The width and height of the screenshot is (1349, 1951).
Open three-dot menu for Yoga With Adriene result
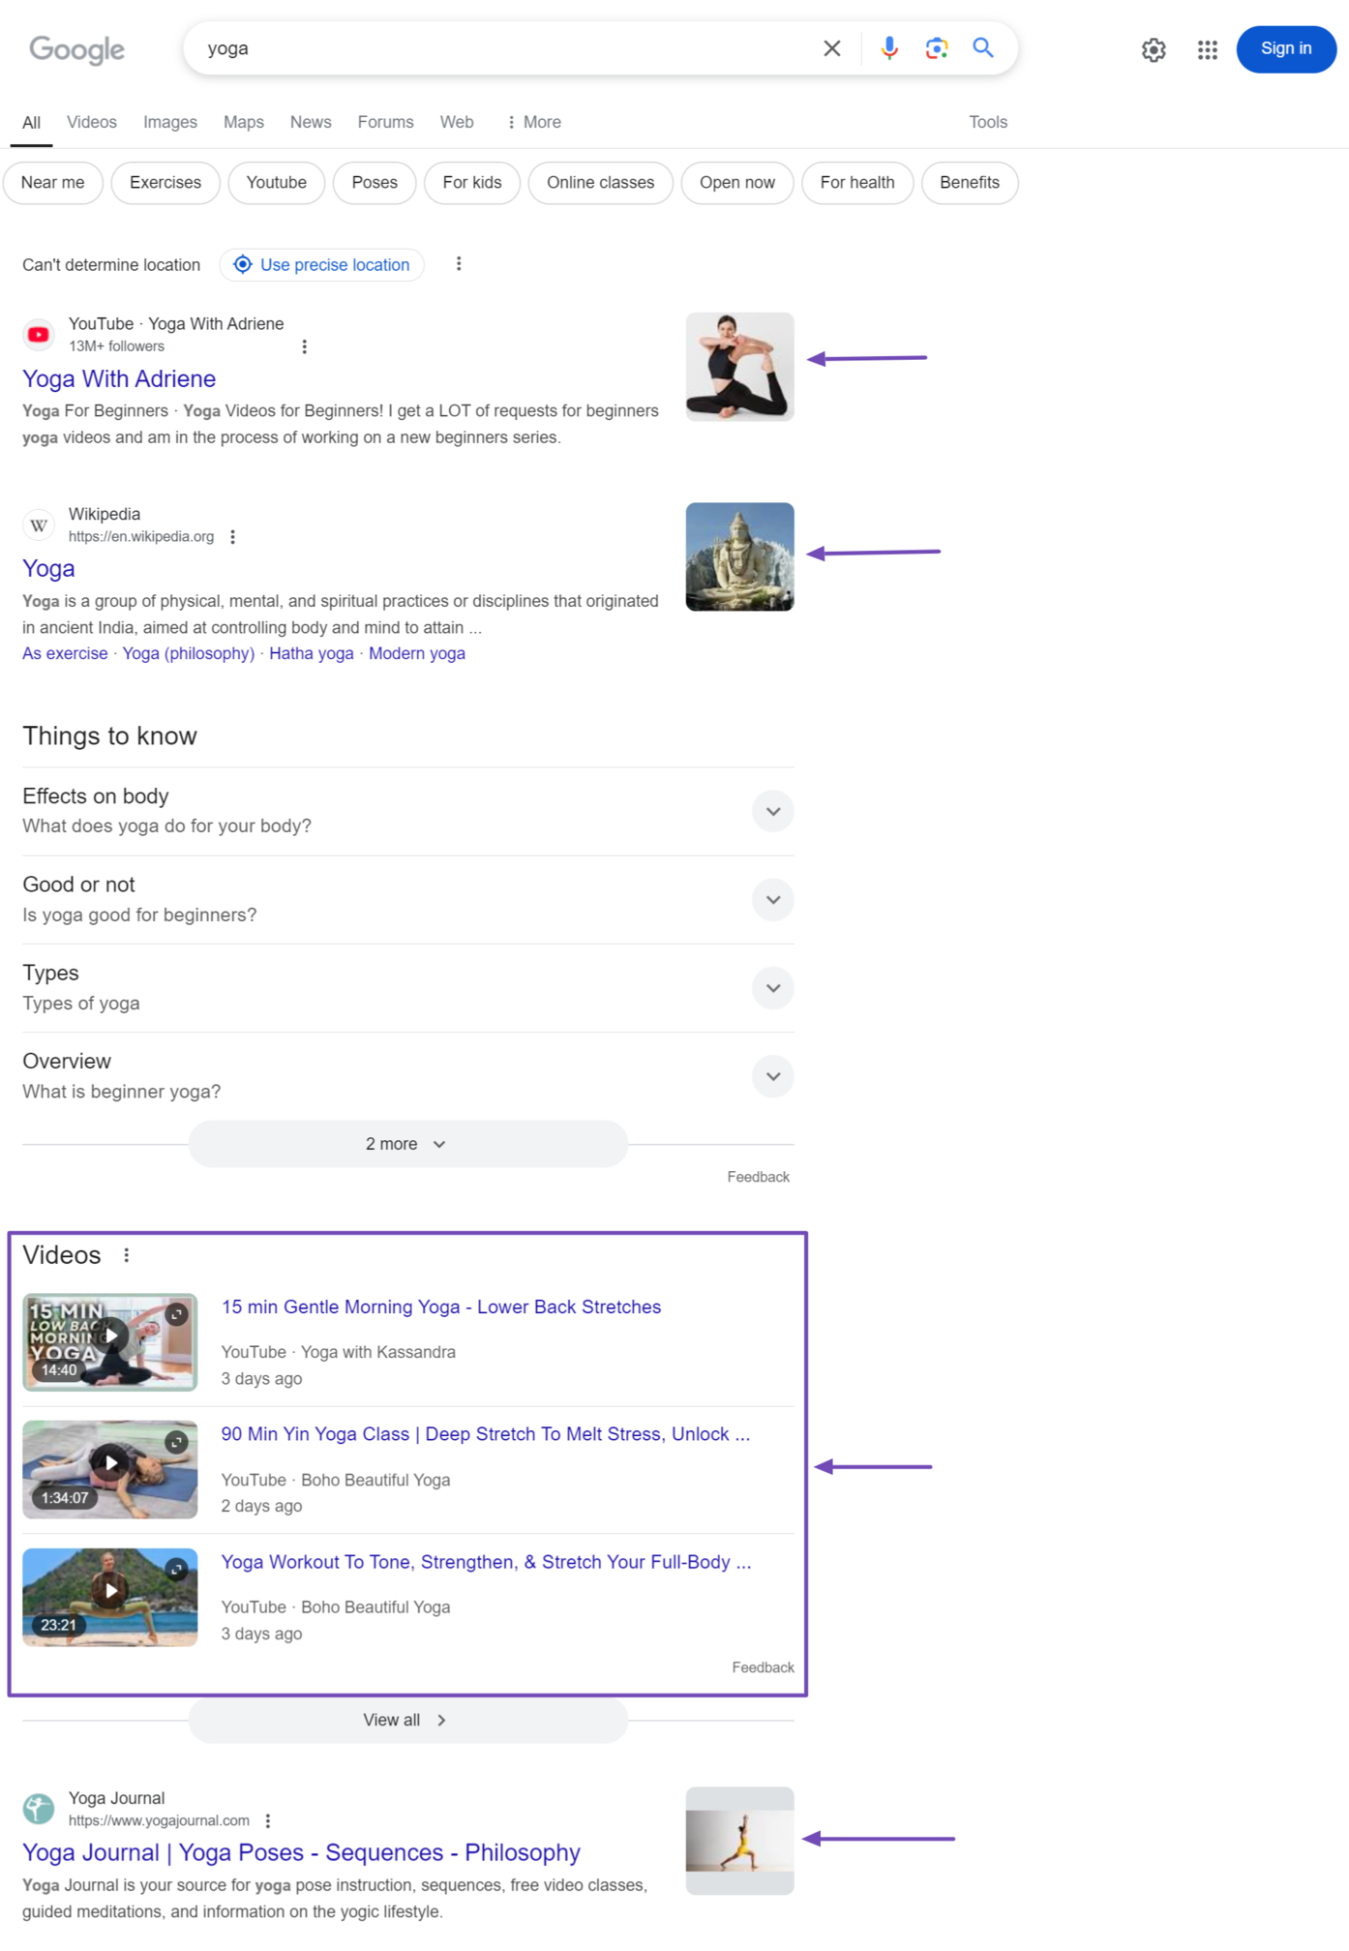pyautogui.click(x=304, y=346)
